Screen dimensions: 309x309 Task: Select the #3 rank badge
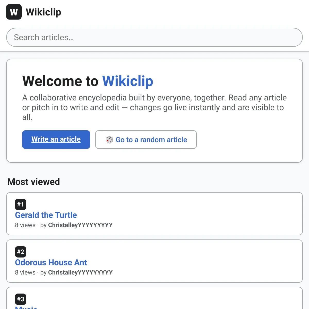(21, 299)
